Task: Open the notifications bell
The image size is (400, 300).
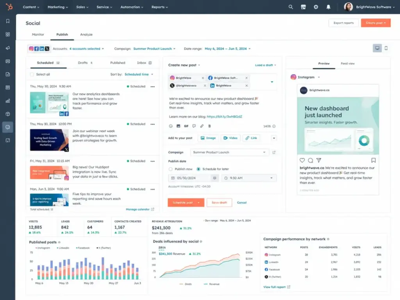Action: (x=328, y=7)
